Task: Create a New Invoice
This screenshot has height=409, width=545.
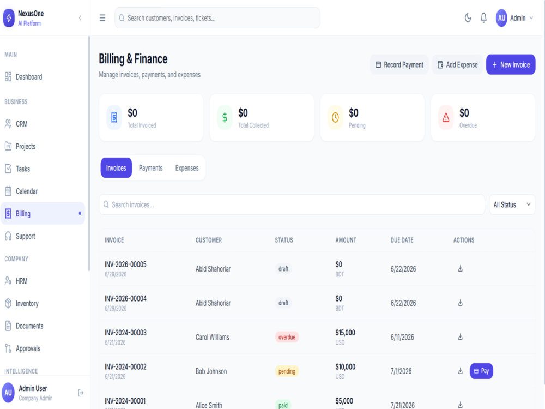Action: [x=511, y=65]
